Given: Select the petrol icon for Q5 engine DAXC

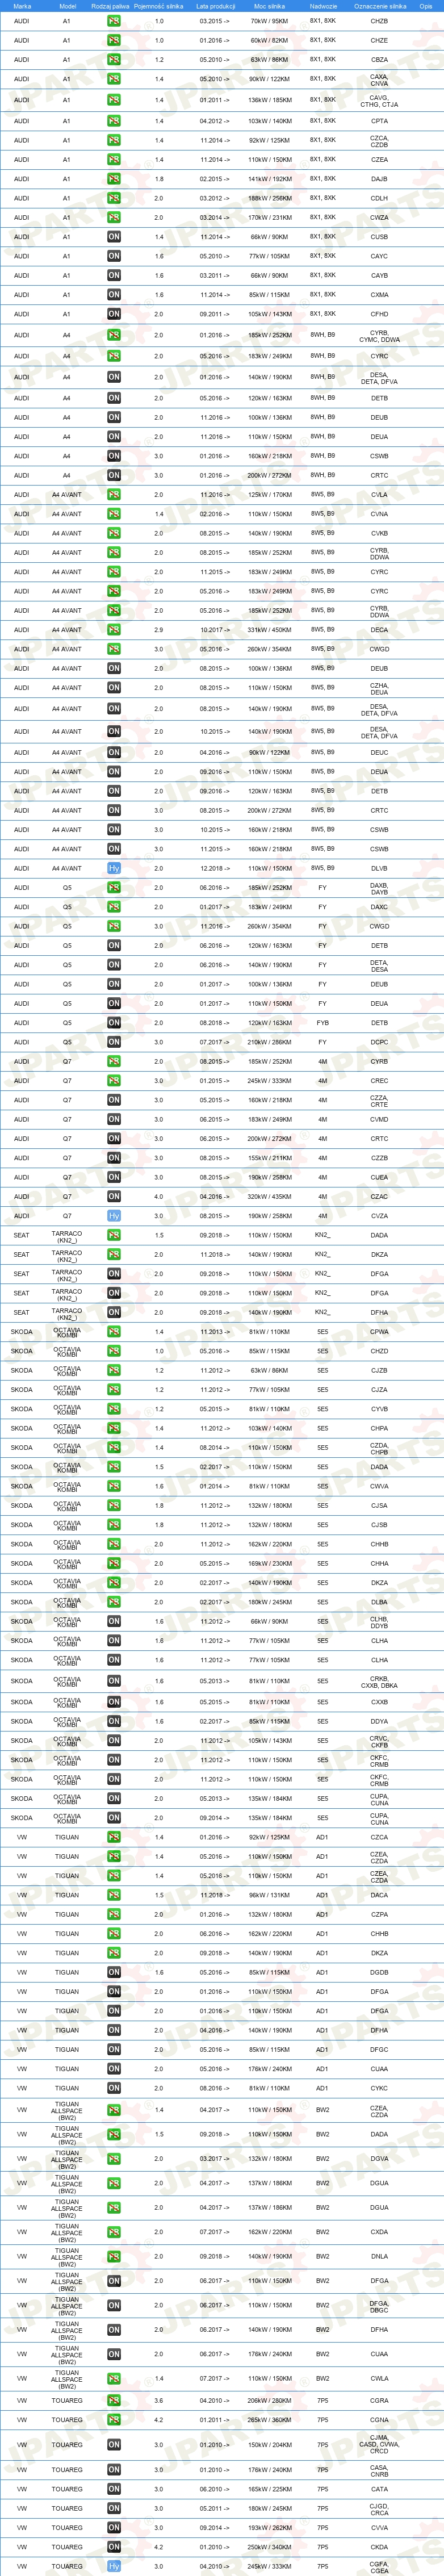Looking at the screenshot, I should pyautogui.click(x=114, y=907).
